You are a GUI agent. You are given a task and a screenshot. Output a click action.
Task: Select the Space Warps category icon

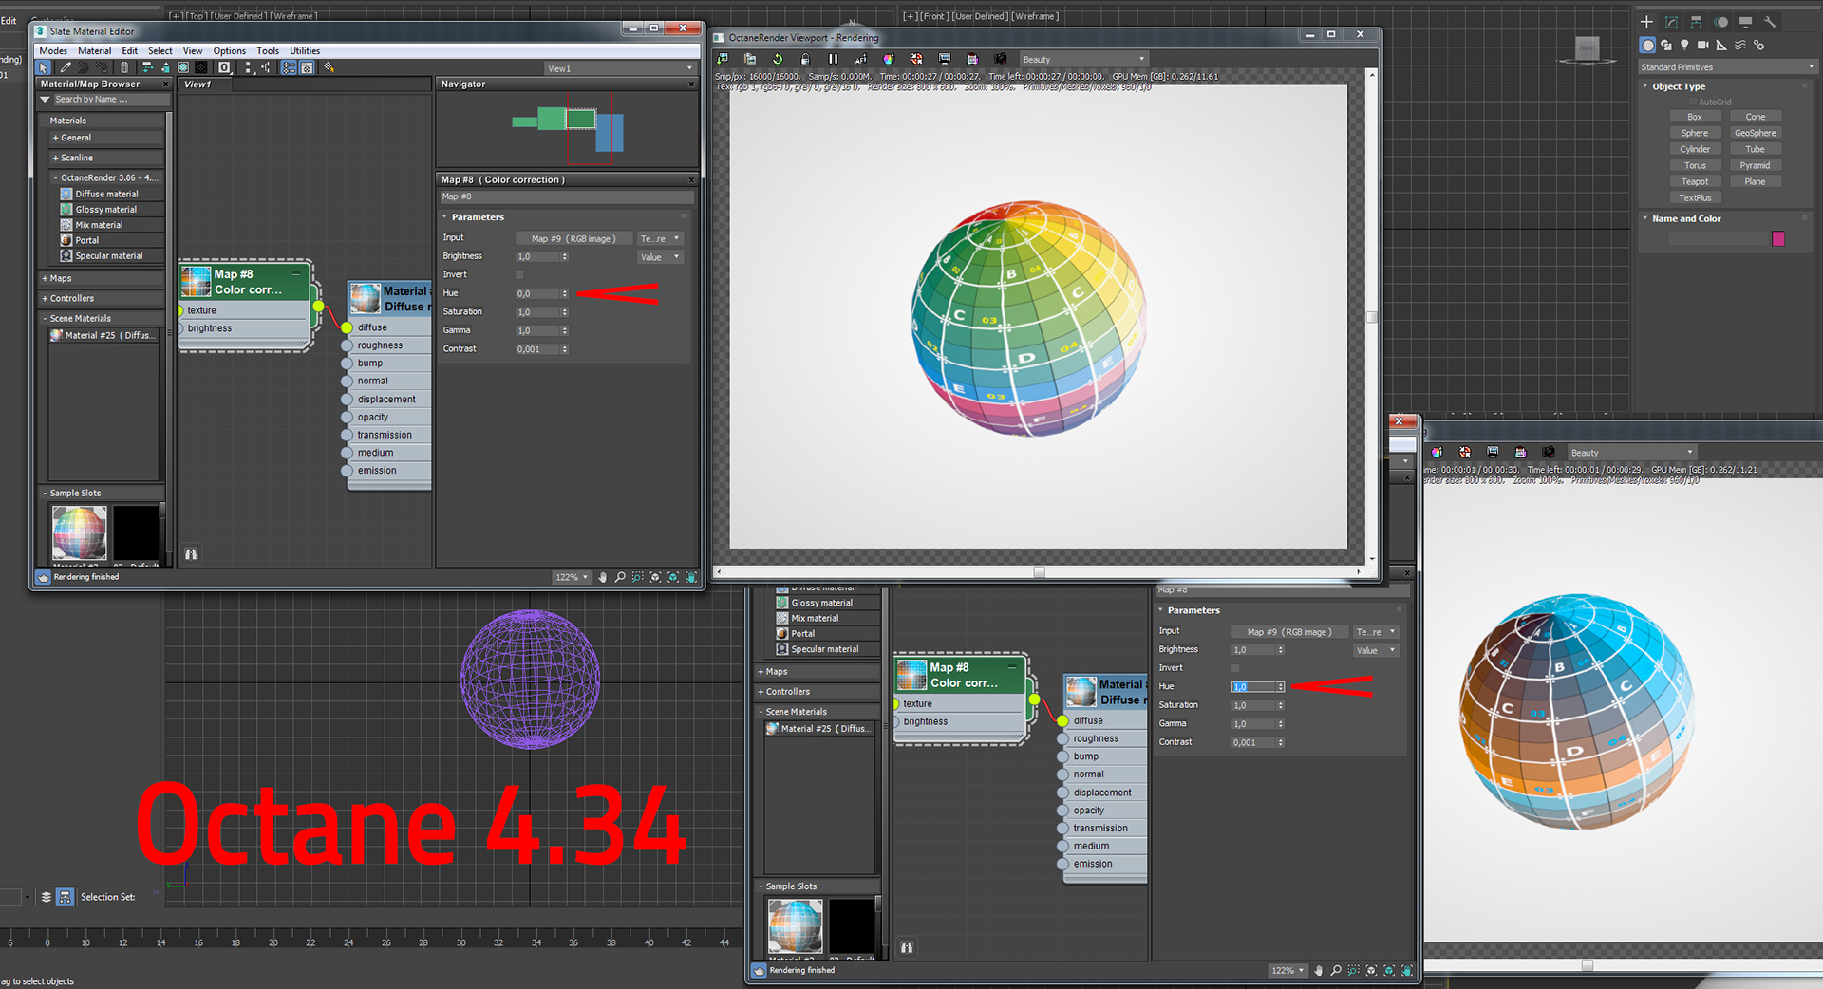tap(1740, 45)
